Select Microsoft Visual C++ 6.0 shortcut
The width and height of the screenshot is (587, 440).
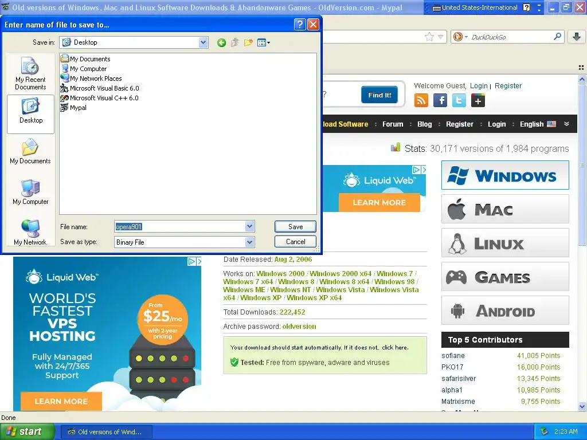[x=100, y=97]
